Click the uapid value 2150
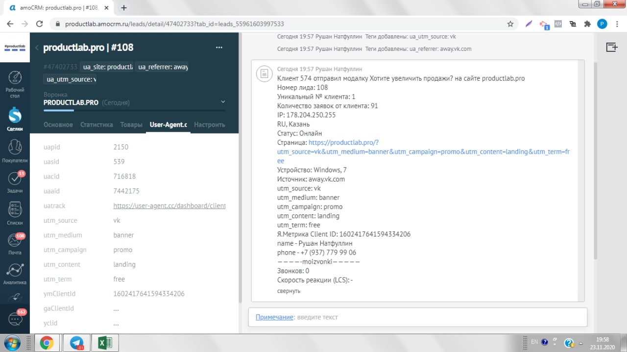 pos(121,147)
